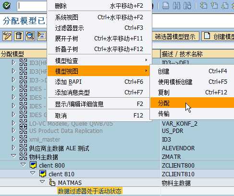Select the 物料主数据 tree row label
Image resolution: width=234 pixels, height=196 pixels.
(x=44, y=157)
